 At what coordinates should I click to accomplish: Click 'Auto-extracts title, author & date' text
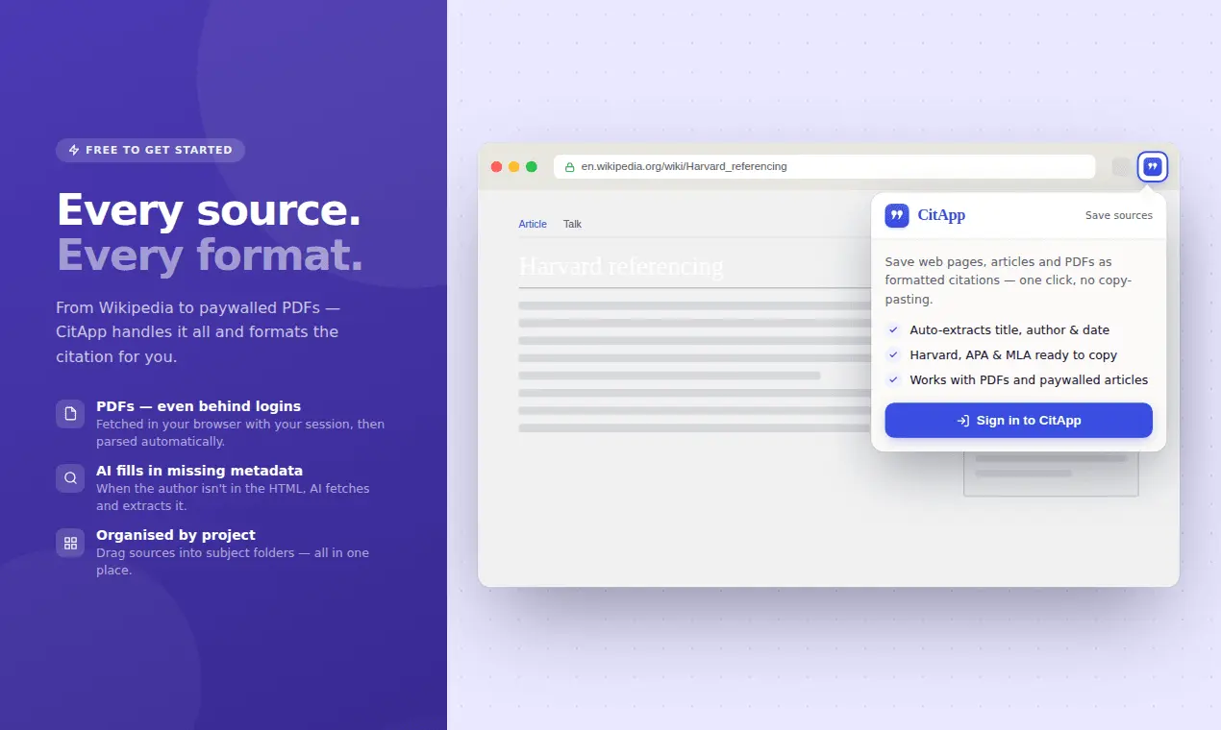(x=1009, y=329)
